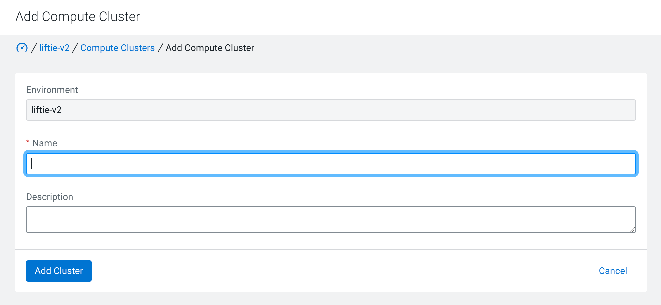
Task: Click the read-only Environment field
Action: click(x=330, y=110)
